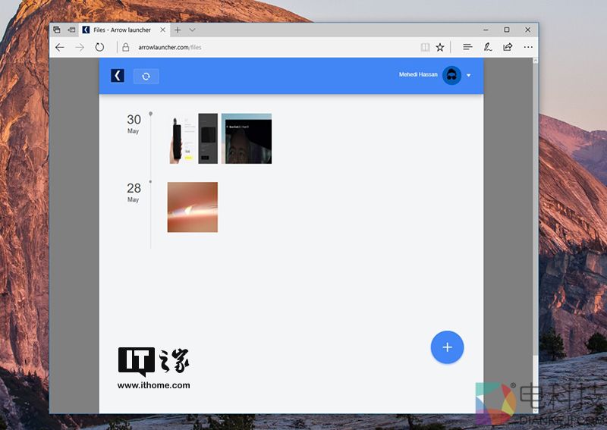Open a new tab with plus button
This screenshot has width=607, height=430.
178,30
